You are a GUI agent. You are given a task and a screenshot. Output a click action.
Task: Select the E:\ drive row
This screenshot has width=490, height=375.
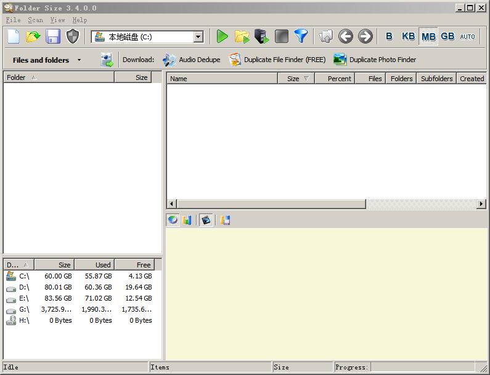coord(80,298)
